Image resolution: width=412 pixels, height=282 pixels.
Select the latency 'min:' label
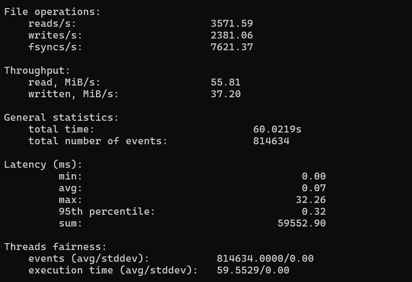click(x=70, y=176)
